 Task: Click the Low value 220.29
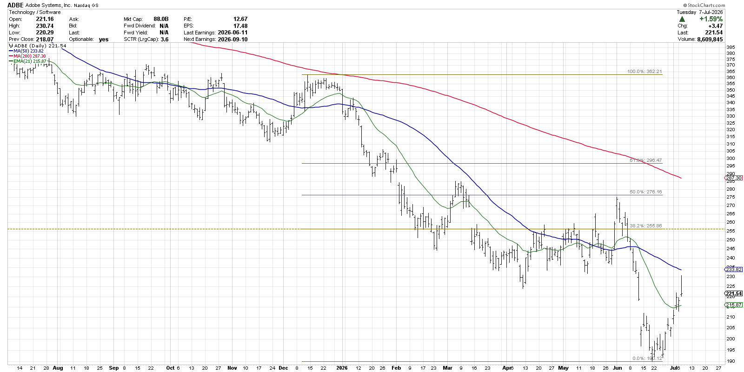45,33
